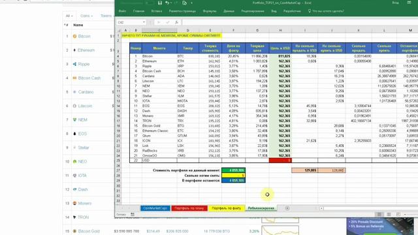
Task: Switch to the CoinMarketCaps sheet tab
Action: 155,208
